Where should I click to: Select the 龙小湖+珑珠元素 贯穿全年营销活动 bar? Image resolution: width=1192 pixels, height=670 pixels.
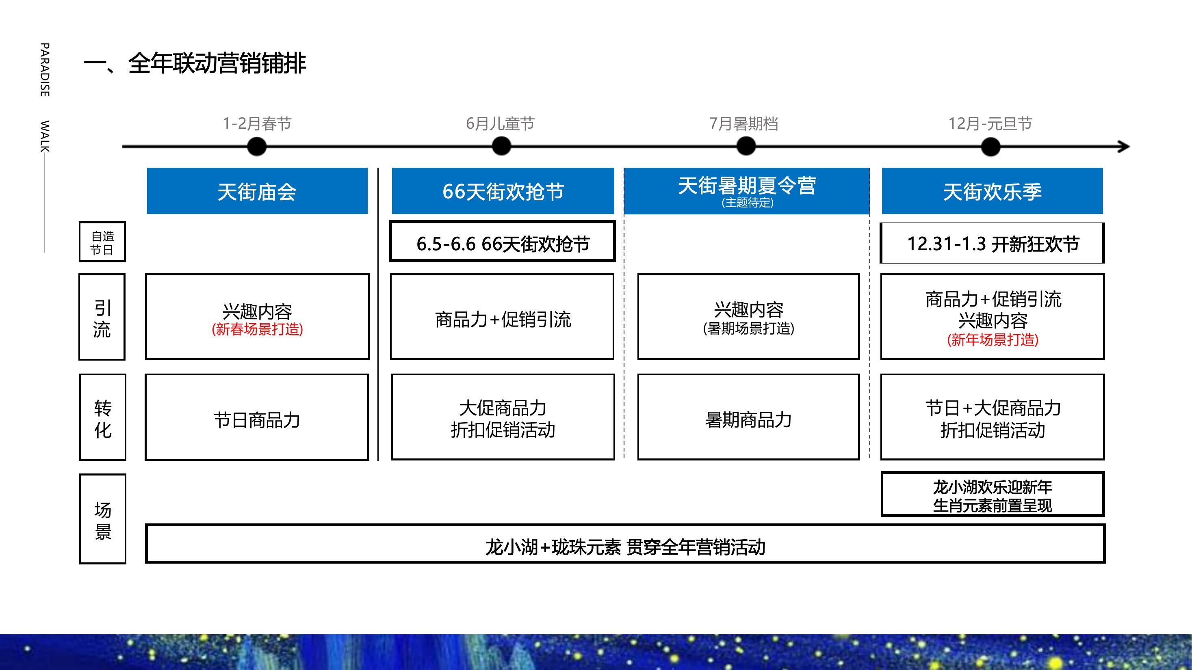coord(625,544)
